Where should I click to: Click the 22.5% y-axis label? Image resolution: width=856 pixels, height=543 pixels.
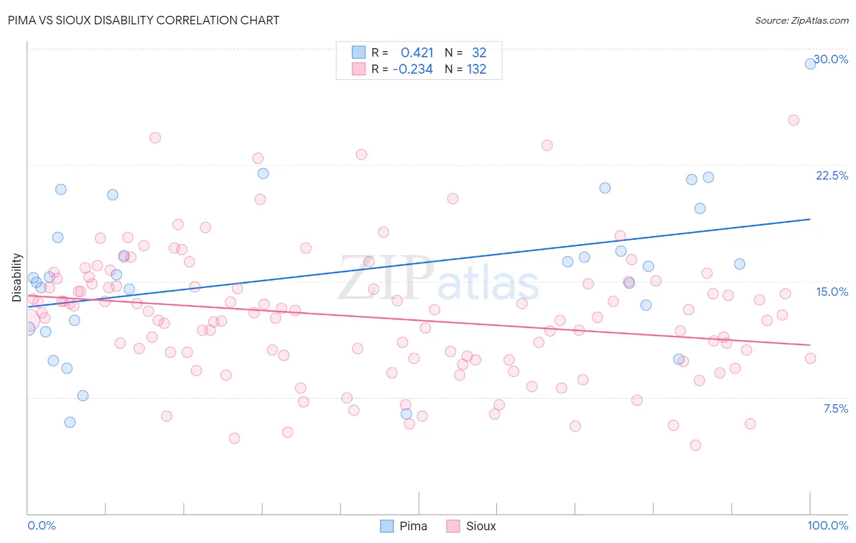click(x=832, y=175)
